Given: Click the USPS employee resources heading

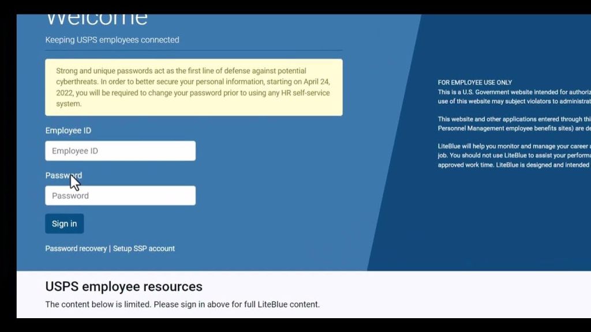Looking at the screenshot, I should 124,286.
